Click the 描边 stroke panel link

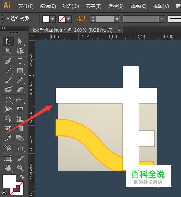coord(82,19)
